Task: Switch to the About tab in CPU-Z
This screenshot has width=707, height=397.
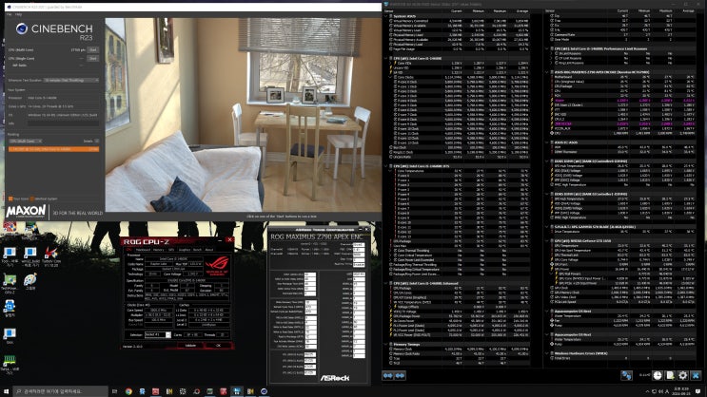Action: (x=209, y=250)
